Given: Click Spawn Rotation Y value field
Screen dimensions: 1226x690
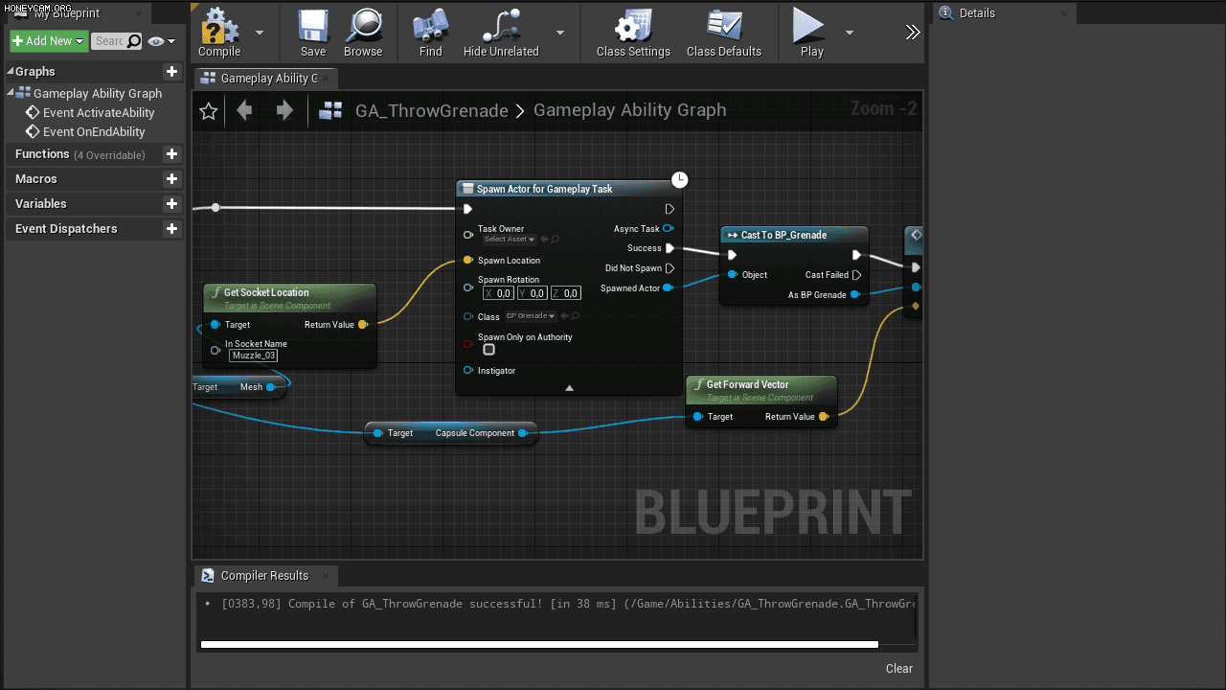Looking at the screenshot, I should [x=532, y=293].
